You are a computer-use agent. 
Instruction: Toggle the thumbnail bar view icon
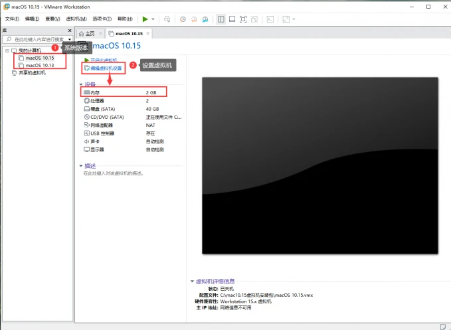click(x=232, y=19)
